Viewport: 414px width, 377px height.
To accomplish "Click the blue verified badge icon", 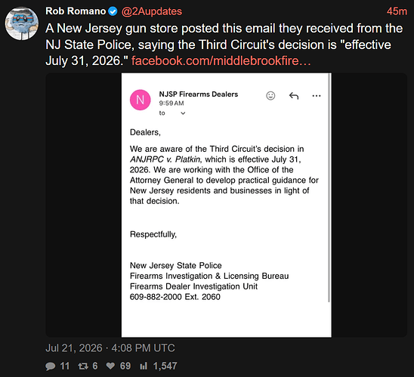I will point(113,11).
